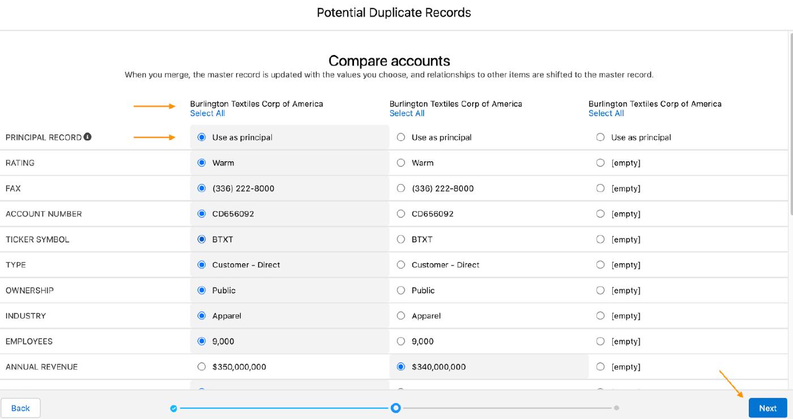Viewport: 793px width, 419px height.
Task: Pick second record's 9,000 employees
Action: (401, 341)
